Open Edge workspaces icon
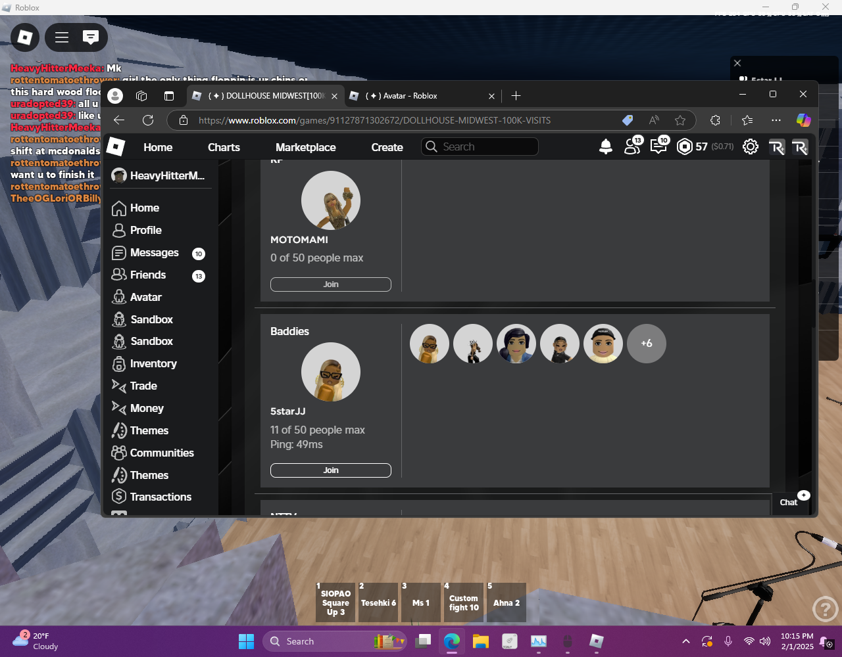 point(141,96)
